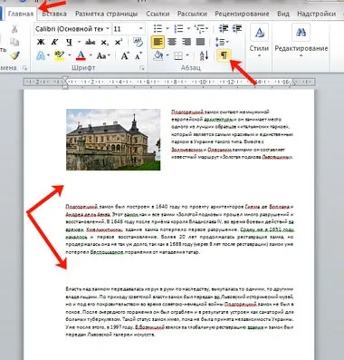Click the Copy icon in clipboard group
This screenshot has height=360, width=344.
pyautogui.click(x=14, y=42)
